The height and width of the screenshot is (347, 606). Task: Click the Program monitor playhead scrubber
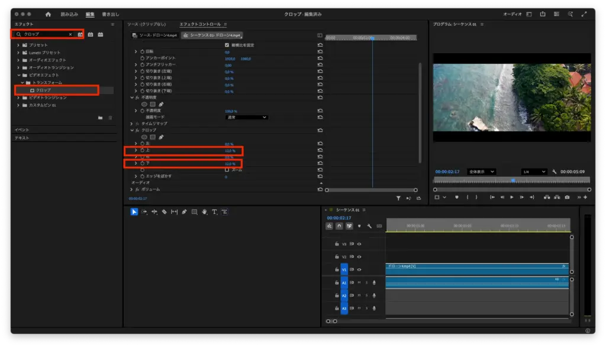(x=513, y=180)
